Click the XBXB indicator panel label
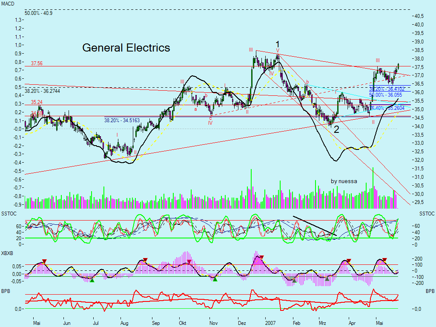436x327 pixels. 8,252
